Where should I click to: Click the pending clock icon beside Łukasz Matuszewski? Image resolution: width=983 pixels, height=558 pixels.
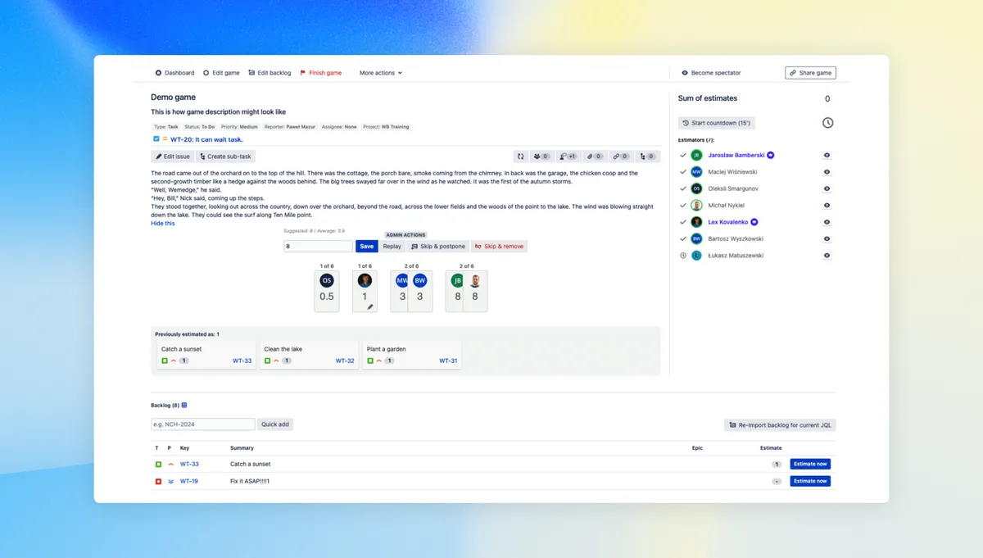683,256
